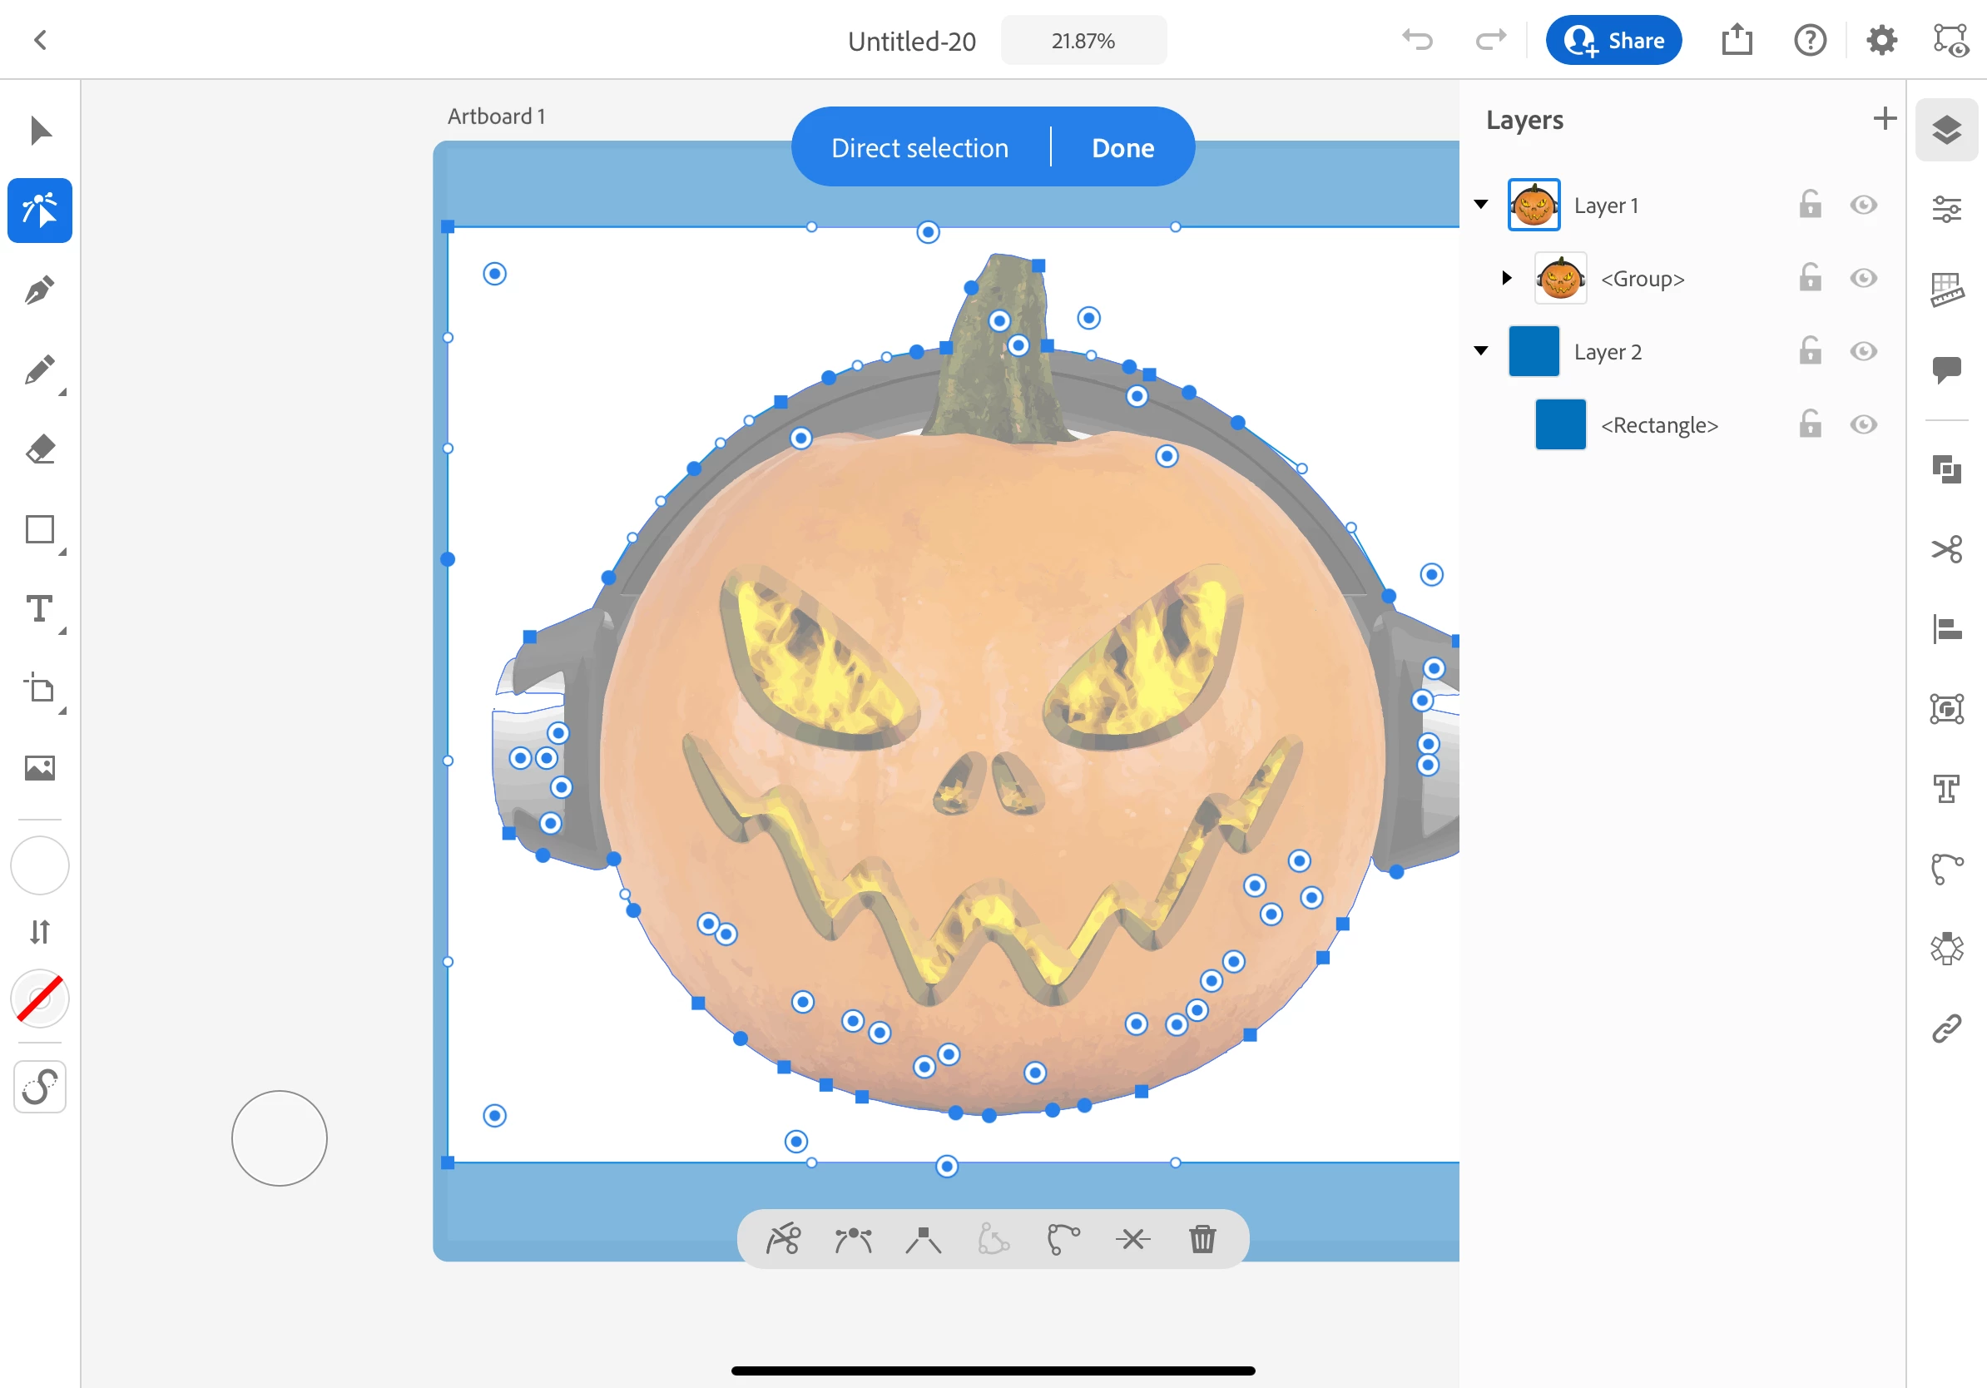The height and width of the screenshot is (1388, 1987).
Task: Open the white fill color swatch
Action: coord(40,865)
